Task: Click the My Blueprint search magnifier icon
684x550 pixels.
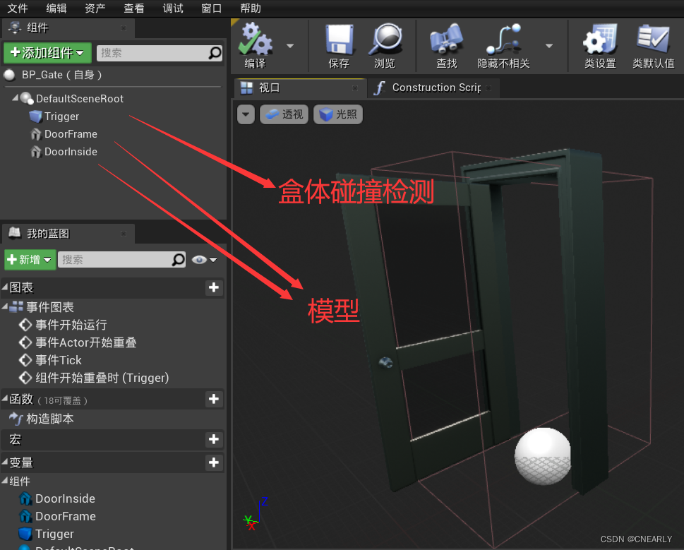Action: pyautogui.click(x=178, y=260)
